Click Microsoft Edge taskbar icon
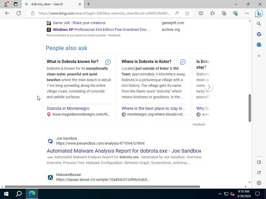This screenshot has height=199, width=266. coord(32,194)
